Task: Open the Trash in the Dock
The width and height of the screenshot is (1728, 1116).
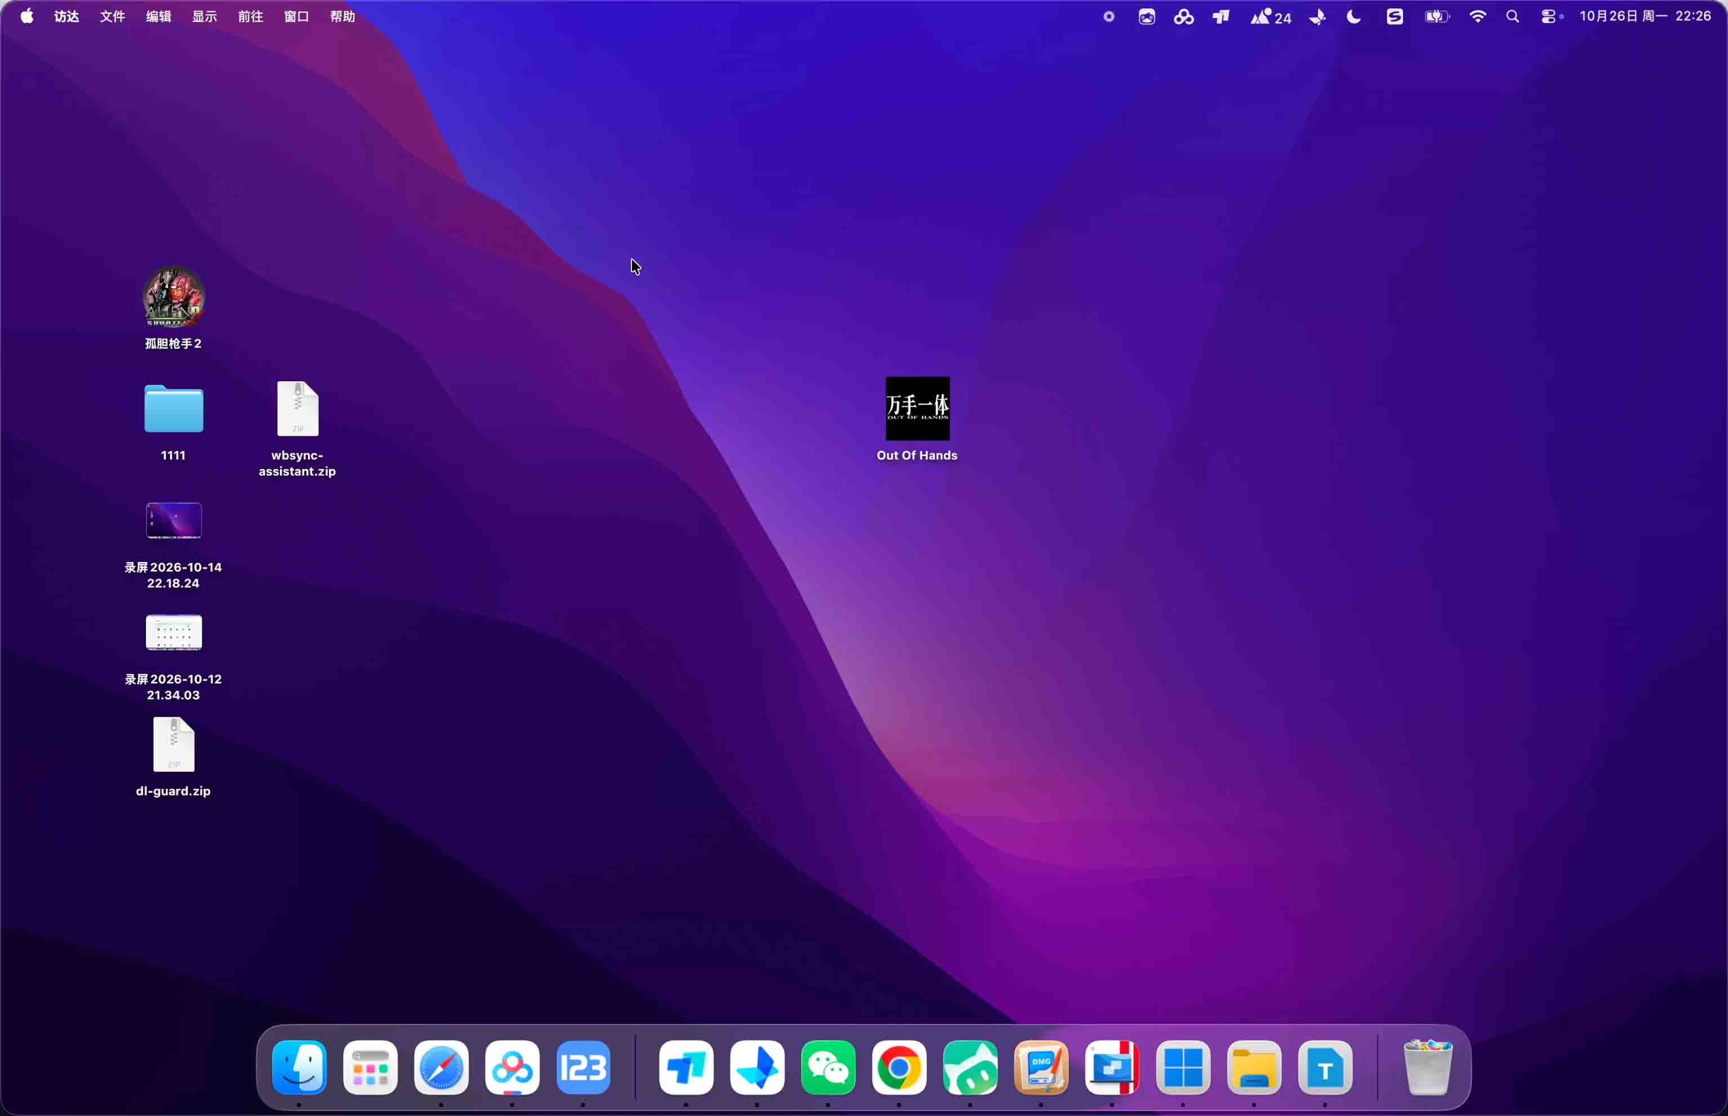Action: coord(1427,1068)
